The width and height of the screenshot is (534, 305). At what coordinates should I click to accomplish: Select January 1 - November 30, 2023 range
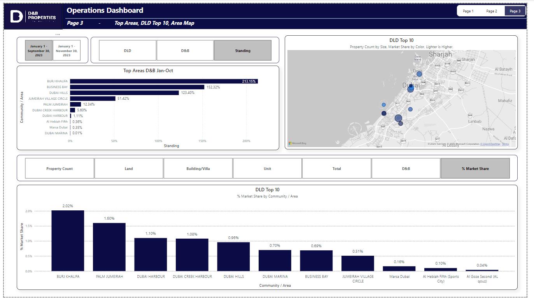(x=67, y=50)
